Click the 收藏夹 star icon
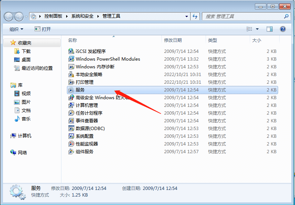The height and width of the screenshot is (205, 295). point(13,43)
